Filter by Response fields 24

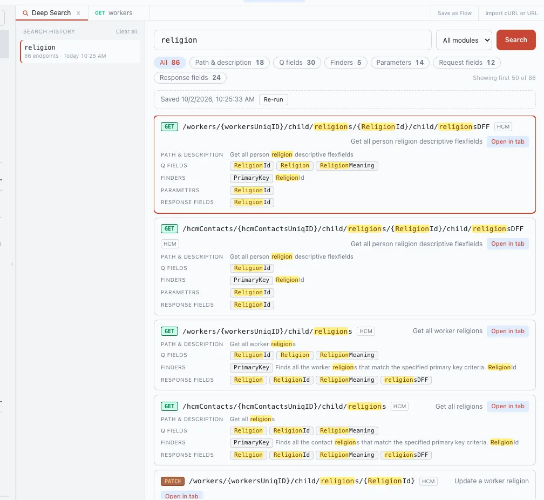(190, 78)
